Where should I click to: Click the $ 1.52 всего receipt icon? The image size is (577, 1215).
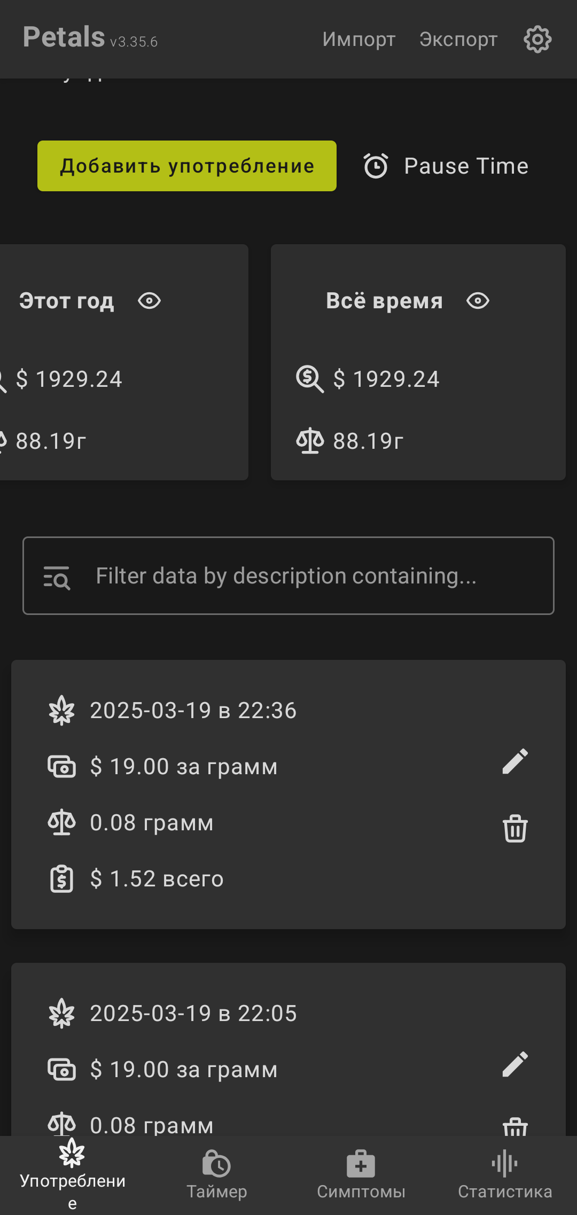62,878
